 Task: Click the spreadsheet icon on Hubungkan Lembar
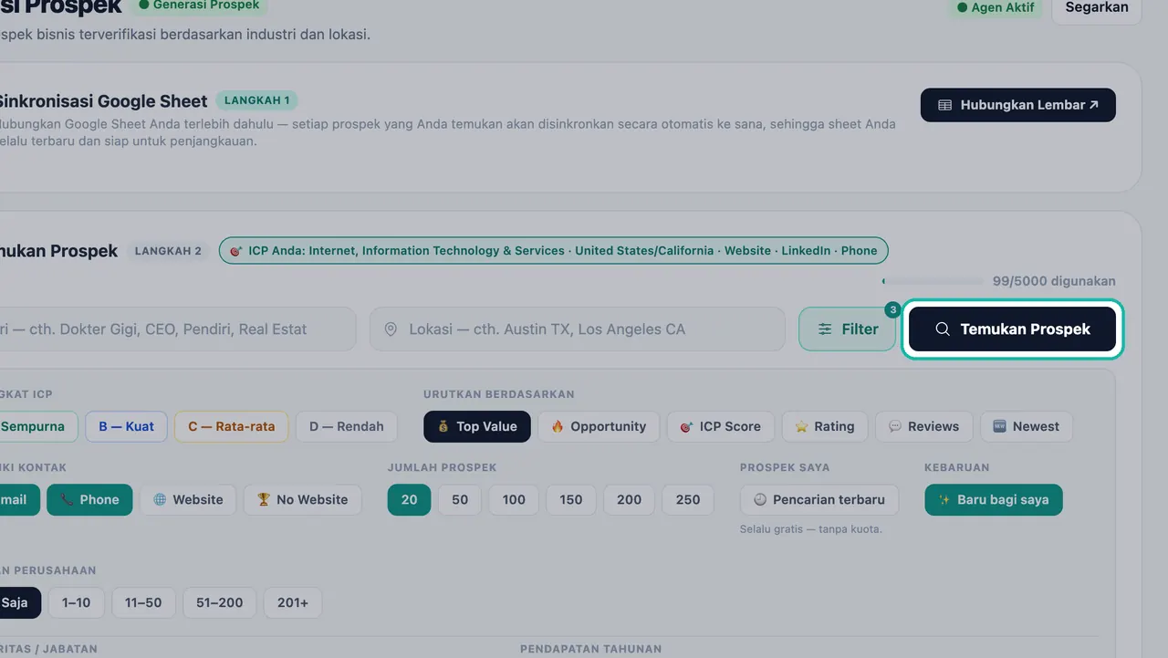(945, 105)
